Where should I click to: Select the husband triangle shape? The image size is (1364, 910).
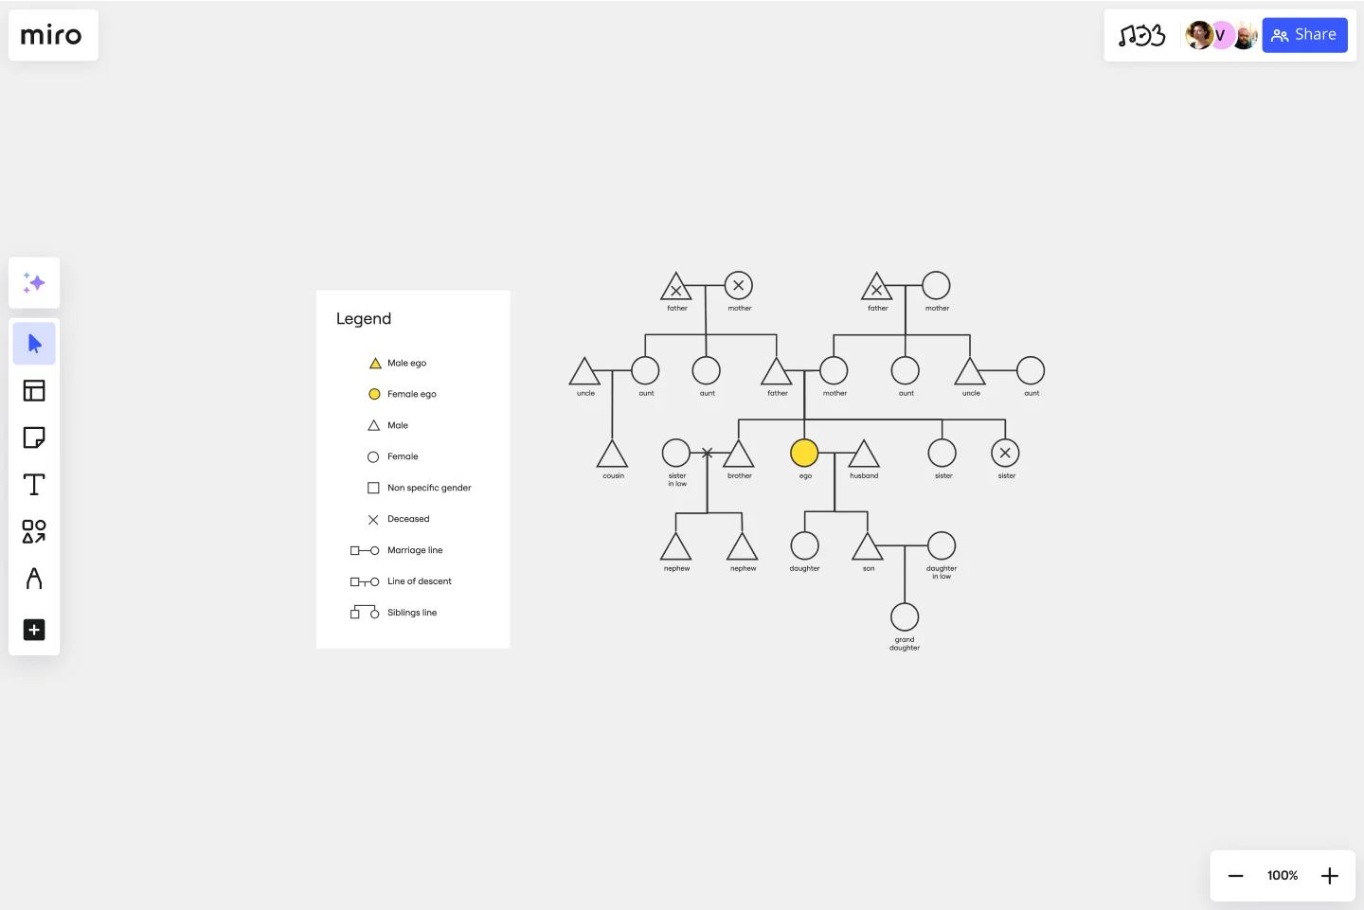(864, 454)
